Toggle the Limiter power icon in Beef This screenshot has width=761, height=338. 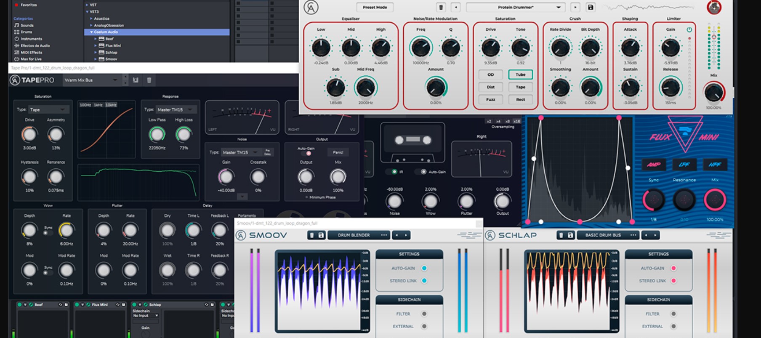689,29
